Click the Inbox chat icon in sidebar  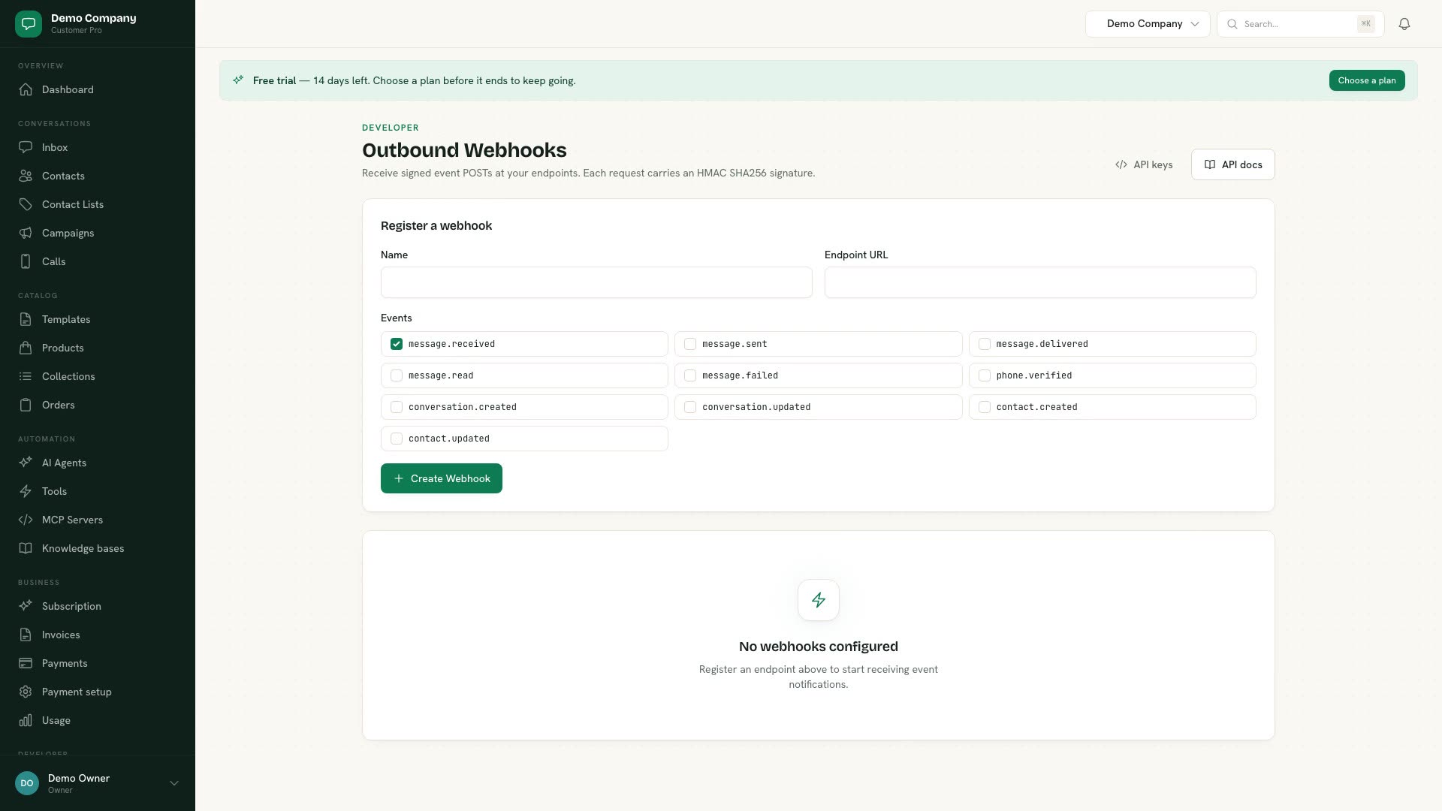[26, 147]
